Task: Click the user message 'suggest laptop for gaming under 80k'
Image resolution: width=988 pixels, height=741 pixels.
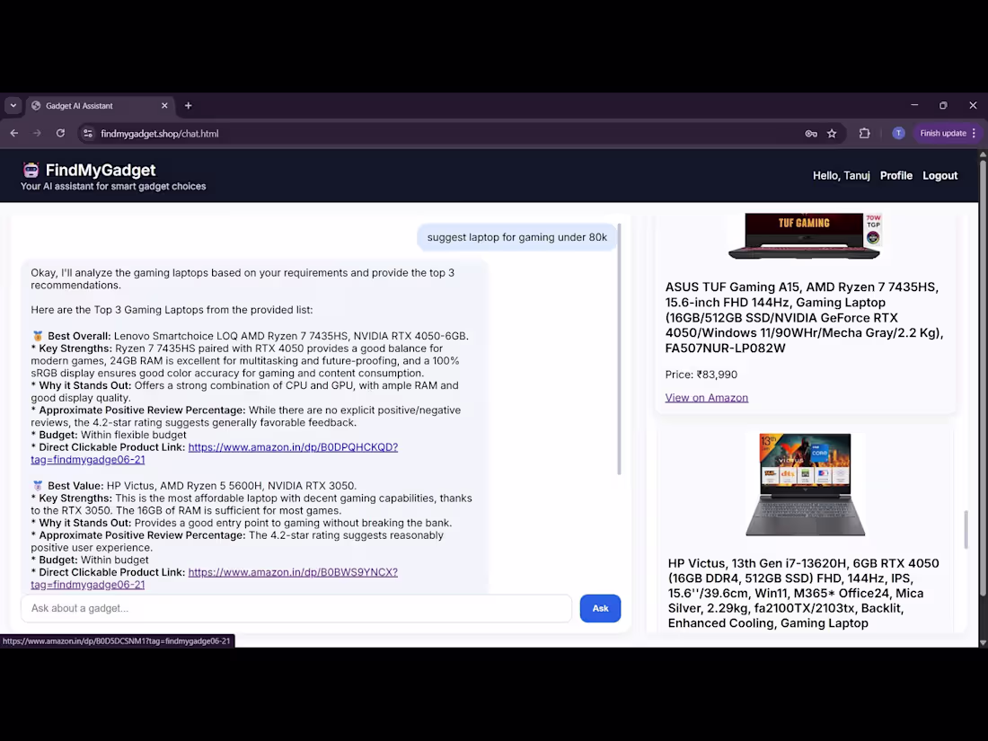Action: [x=516, y=237]
